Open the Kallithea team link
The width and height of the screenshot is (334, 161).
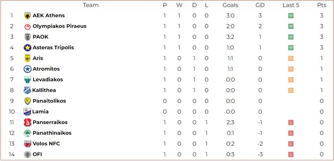click(x=44, y=90)
